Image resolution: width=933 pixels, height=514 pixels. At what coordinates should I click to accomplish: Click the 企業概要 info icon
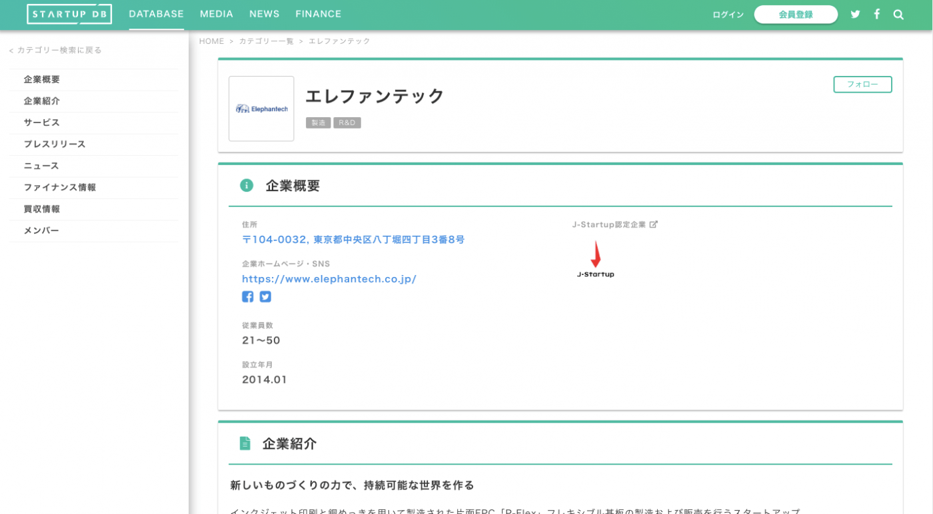tap(247, 185)
